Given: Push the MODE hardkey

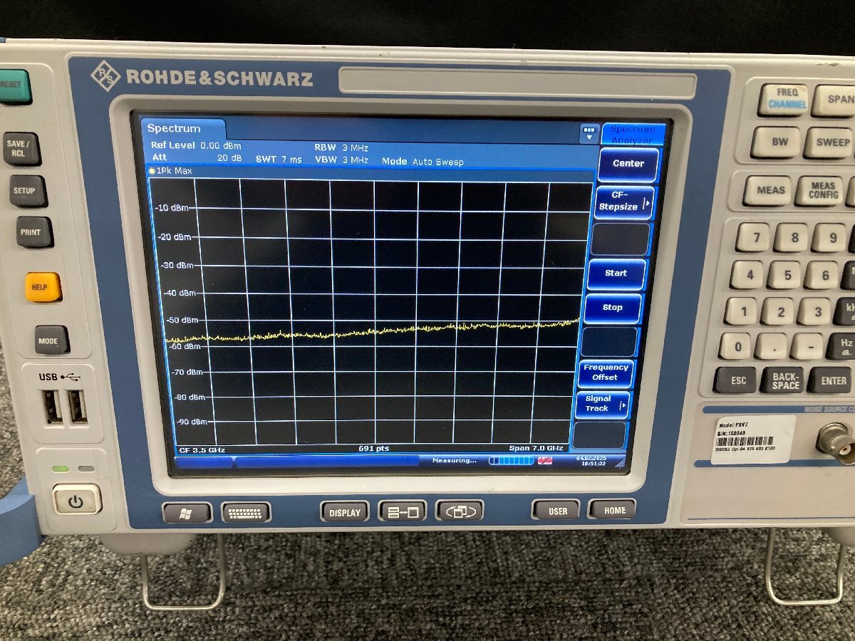Looking at the screenshot, I should [51, 340].
